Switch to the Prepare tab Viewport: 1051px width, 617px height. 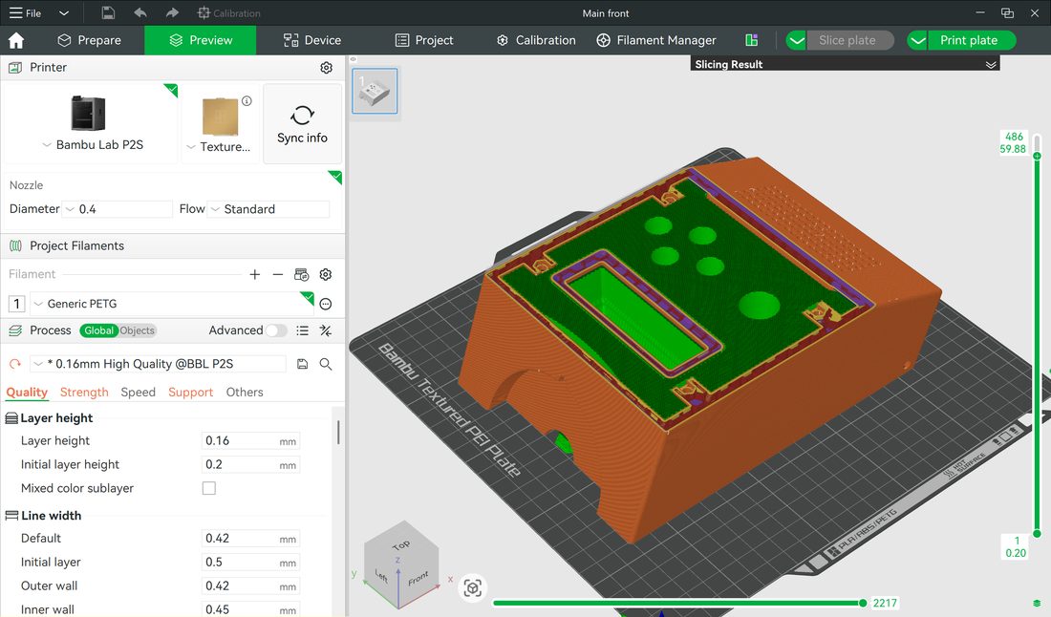point(89,40)
